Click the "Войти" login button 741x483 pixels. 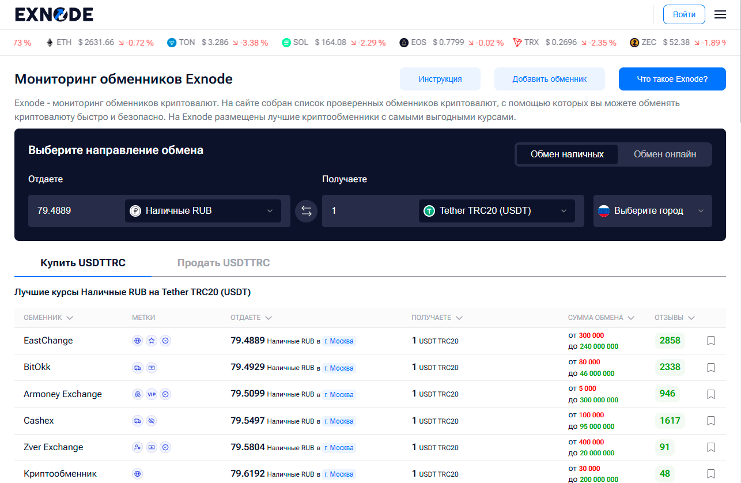pyautogui.click(x=684, y=14)
